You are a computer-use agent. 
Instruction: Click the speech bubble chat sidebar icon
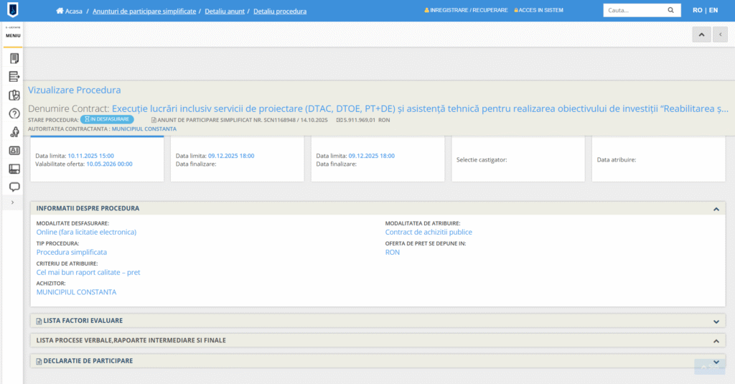(x=14, y=187)
